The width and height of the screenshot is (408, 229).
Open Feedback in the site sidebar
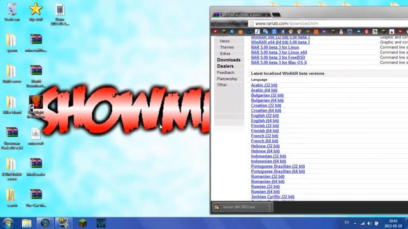(x=226, y=73)
